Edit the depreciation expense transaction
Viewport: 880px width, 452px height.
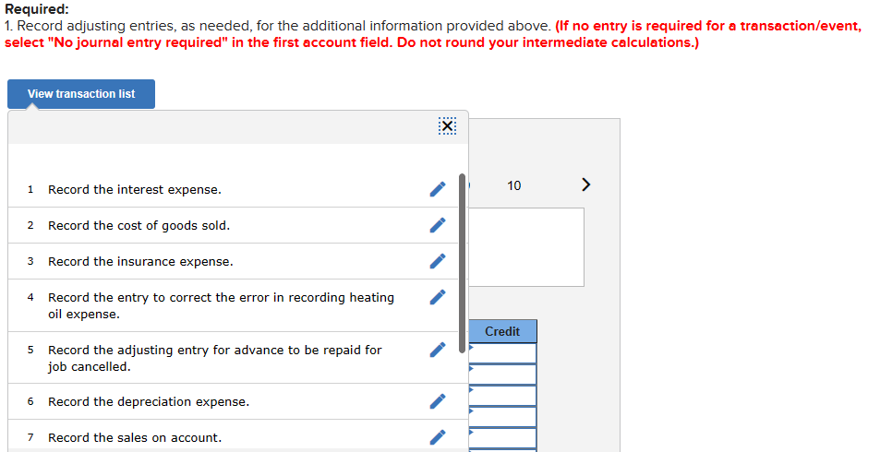[438, 401]
